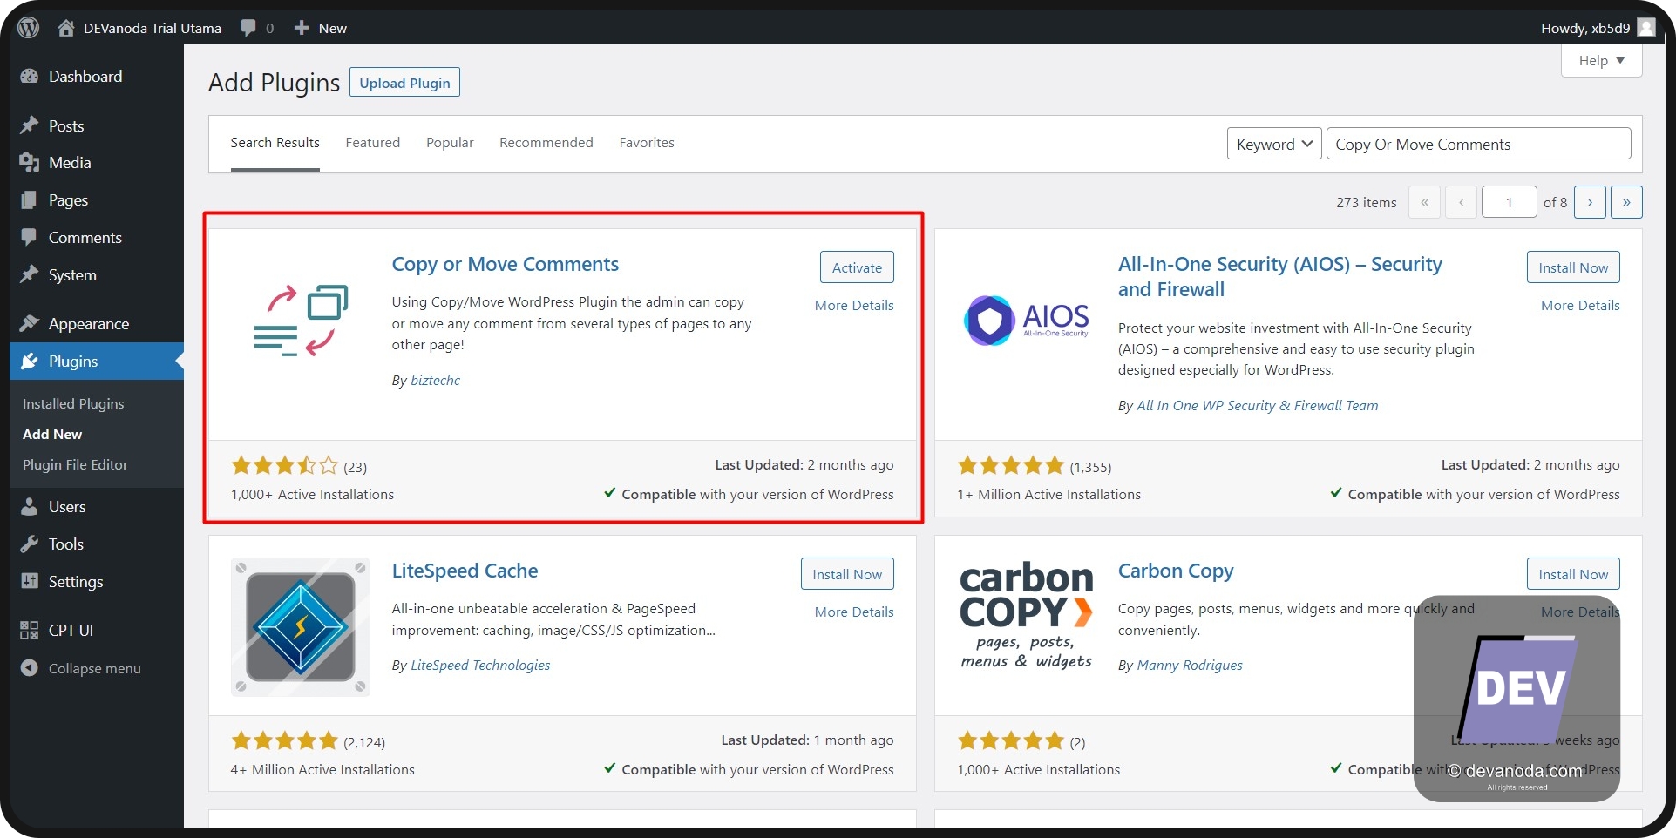The image size is (1676, 838).
Task: Click the AIOS plugin logo
Action: (x=1026, y=321)
